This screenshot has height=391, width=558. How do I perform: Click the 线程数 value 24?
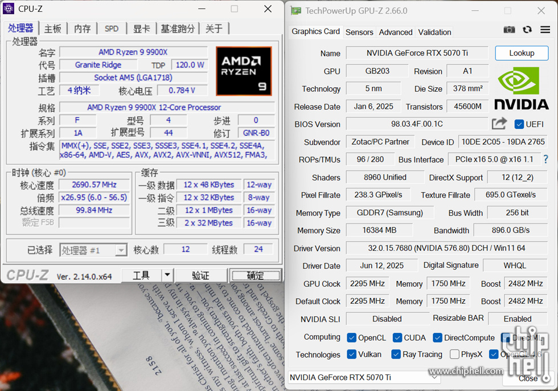[259, 249]
